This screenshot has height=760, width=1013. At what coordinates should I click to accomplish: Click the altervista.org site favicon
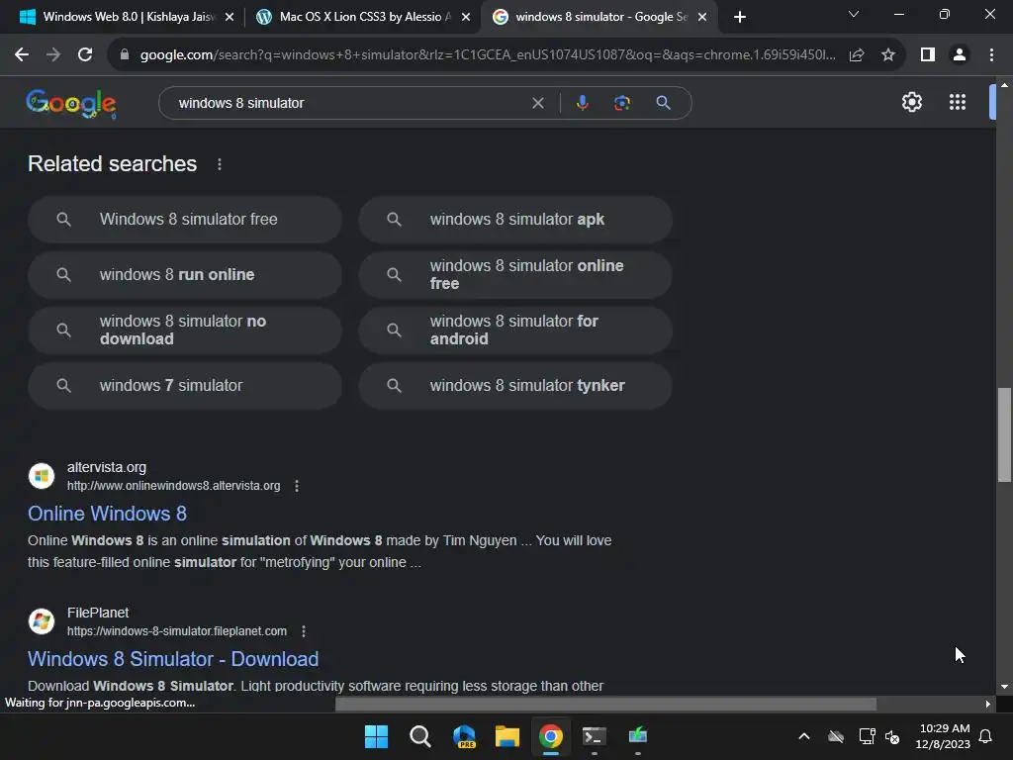42,476
